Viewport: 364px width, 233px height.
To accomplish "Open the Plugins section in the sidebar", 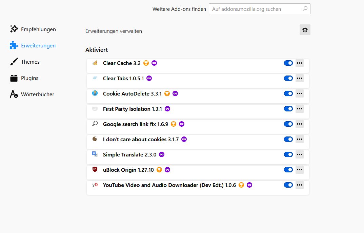I will 29,78.
